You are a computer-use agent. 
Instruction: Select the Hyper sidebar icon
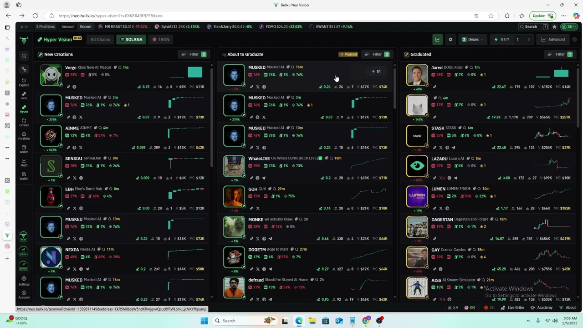(24, 109)
